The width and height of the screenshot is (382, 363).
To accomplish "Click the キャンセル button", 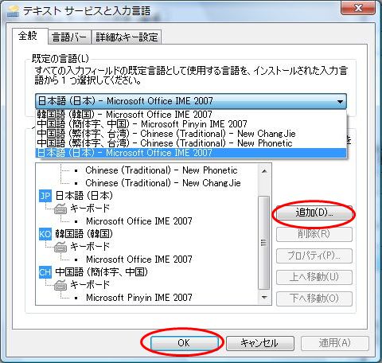I will (x=260, y=343).
